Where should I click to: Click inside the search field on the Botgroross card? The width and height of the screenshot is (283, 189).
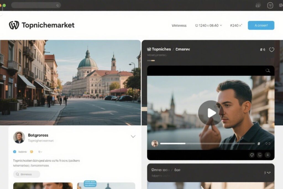26,174
